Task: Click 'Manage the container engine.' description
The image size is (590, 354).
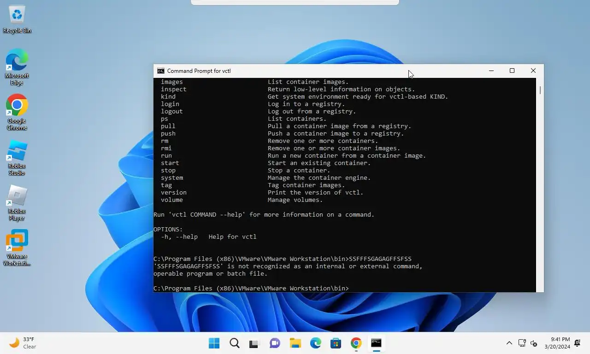Action: click(x=319, y=178)
